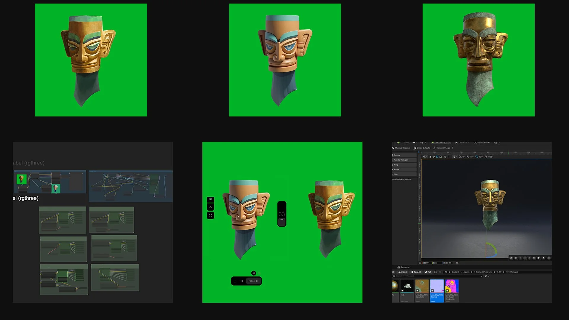Click the Save All button
Image resolution: width=569 pixels, height=320 pixels.
(x=416, y=272)
